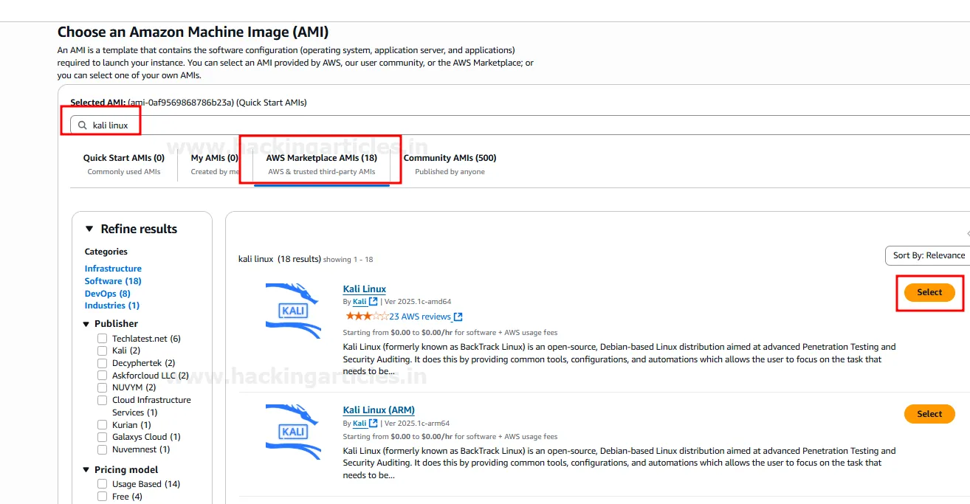The width and height of the screenshot is (970, 504).
Task: Check the Decyphertek publisher filter
Action: (103, 363)
